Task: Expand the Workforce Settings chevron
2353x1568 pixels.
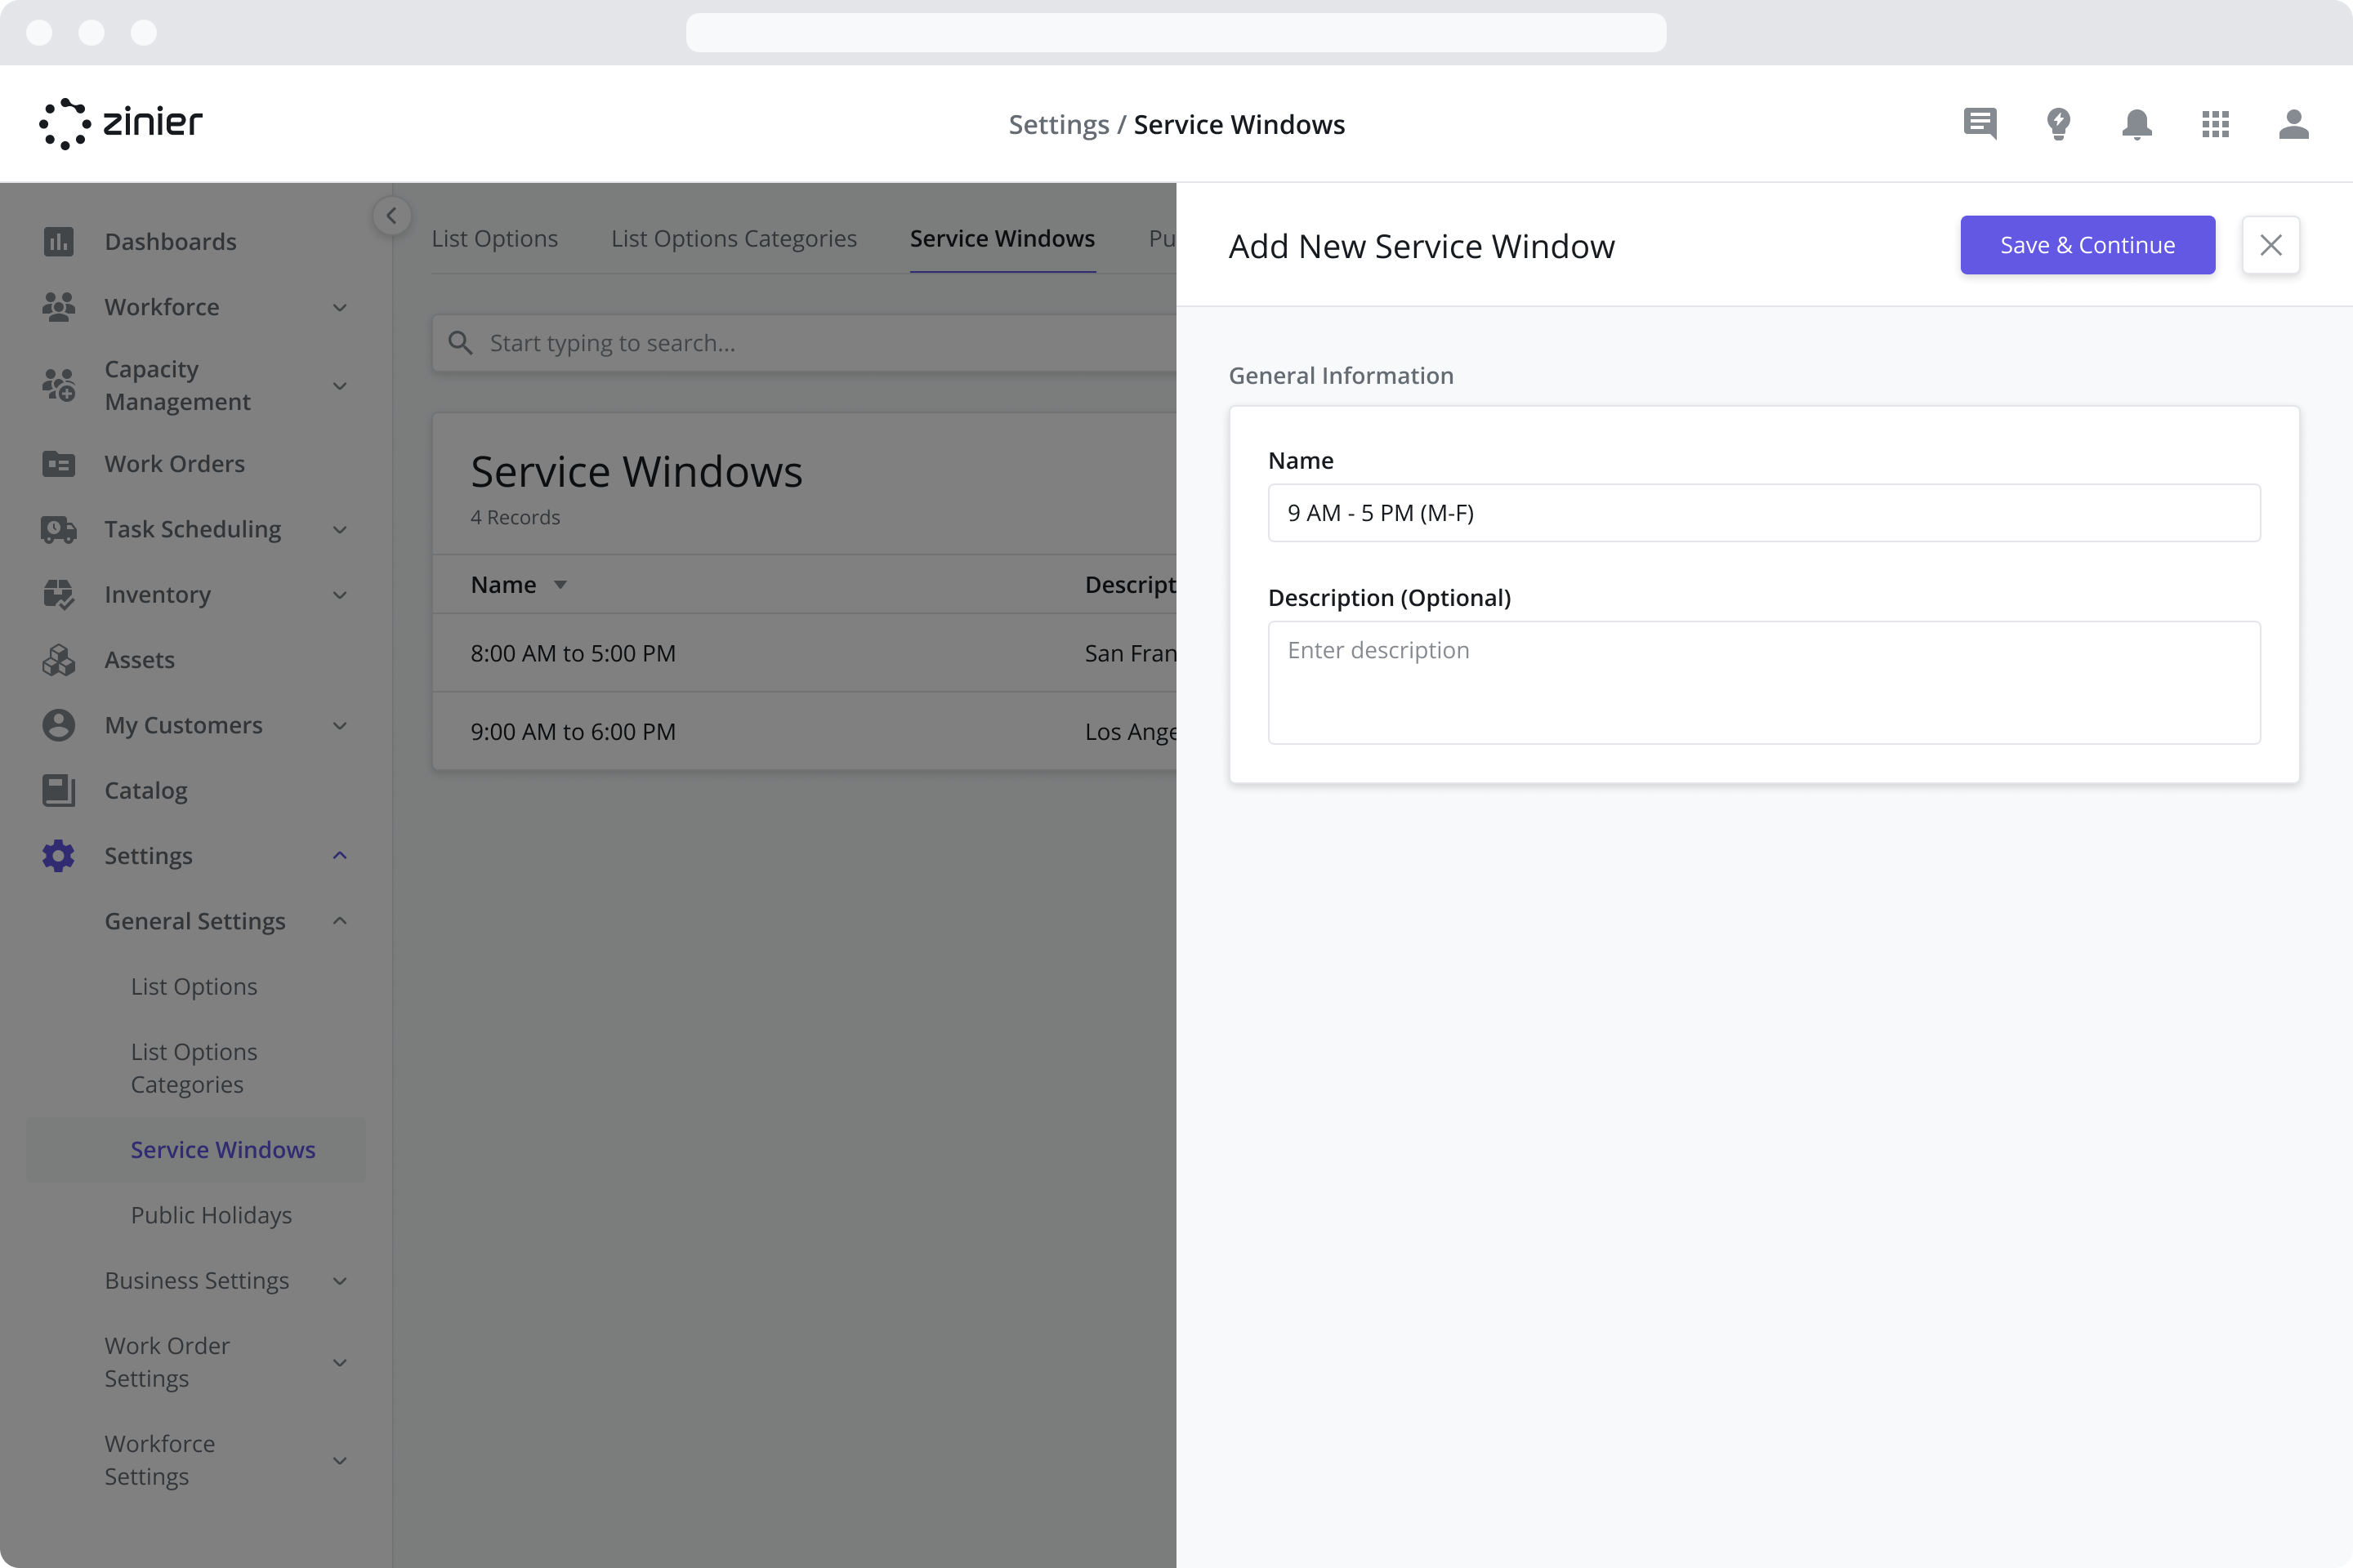Action: point(339,1461)
